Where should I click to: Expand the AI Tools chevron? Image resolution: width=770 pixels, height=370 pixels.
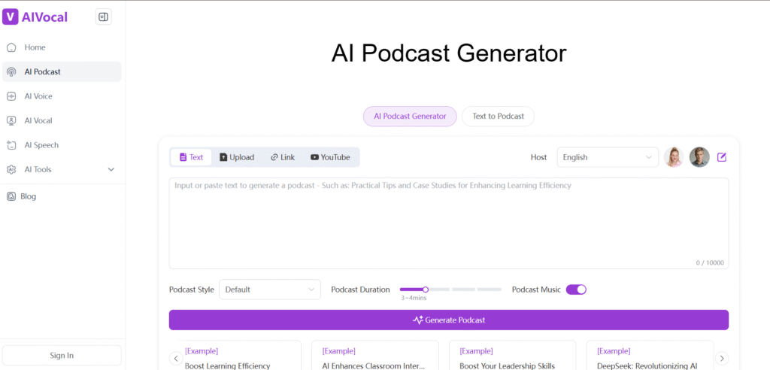pyautogui.click(x=111, y=169)
